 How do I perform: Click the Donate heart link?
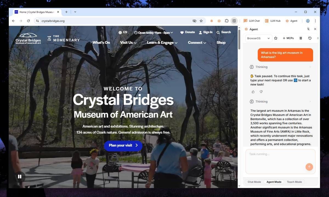click(188, 32)
